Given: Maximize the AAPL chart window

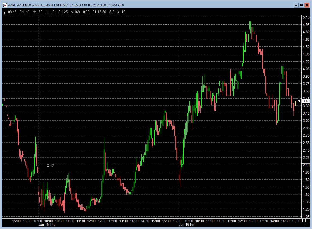Looking at the screenshot, I should click(x=301, y=5).
